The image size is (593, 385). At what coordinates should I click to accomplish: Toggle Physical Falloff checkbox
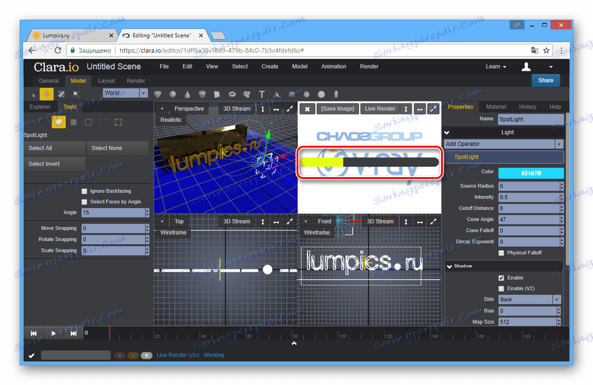tap(501, 253)
